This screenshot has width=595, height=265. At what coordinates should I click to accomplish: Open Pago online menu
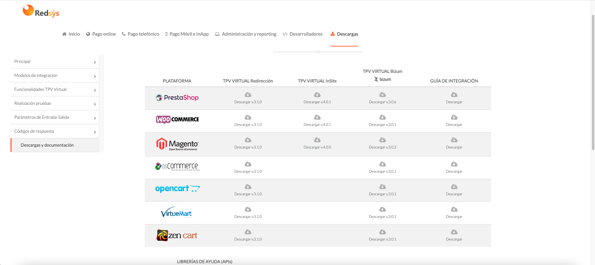101,34
